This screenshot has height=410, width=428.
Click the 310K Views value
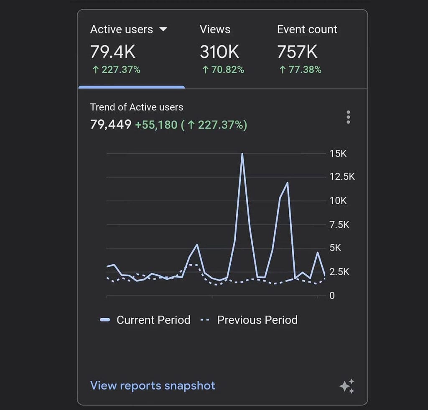coord(219,52)
